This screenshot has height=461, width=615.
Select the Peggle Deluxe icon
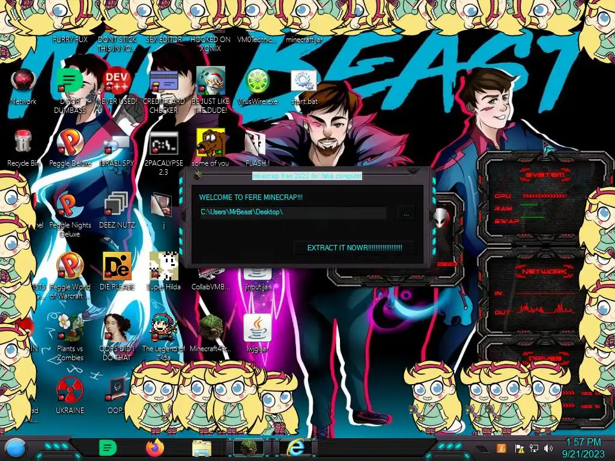[x=70, y=142]
